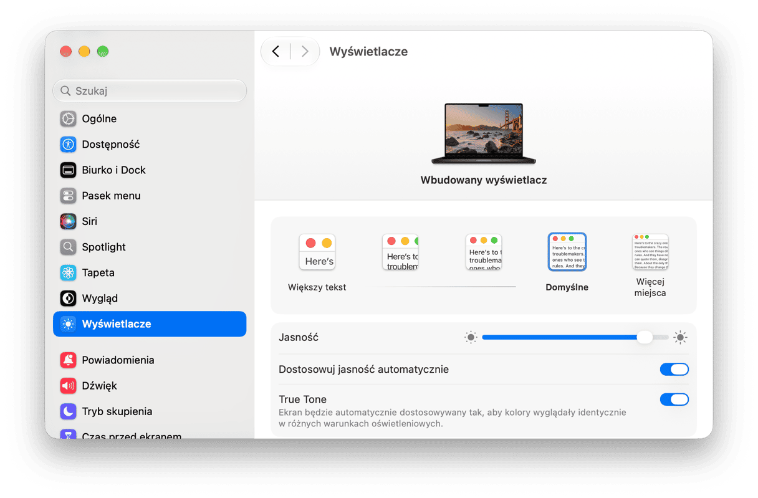This screenshot has height=498, width=758.
Task: Pick third resolution thumbnail "troublema ones who"
Action: (x=484, y=252)
